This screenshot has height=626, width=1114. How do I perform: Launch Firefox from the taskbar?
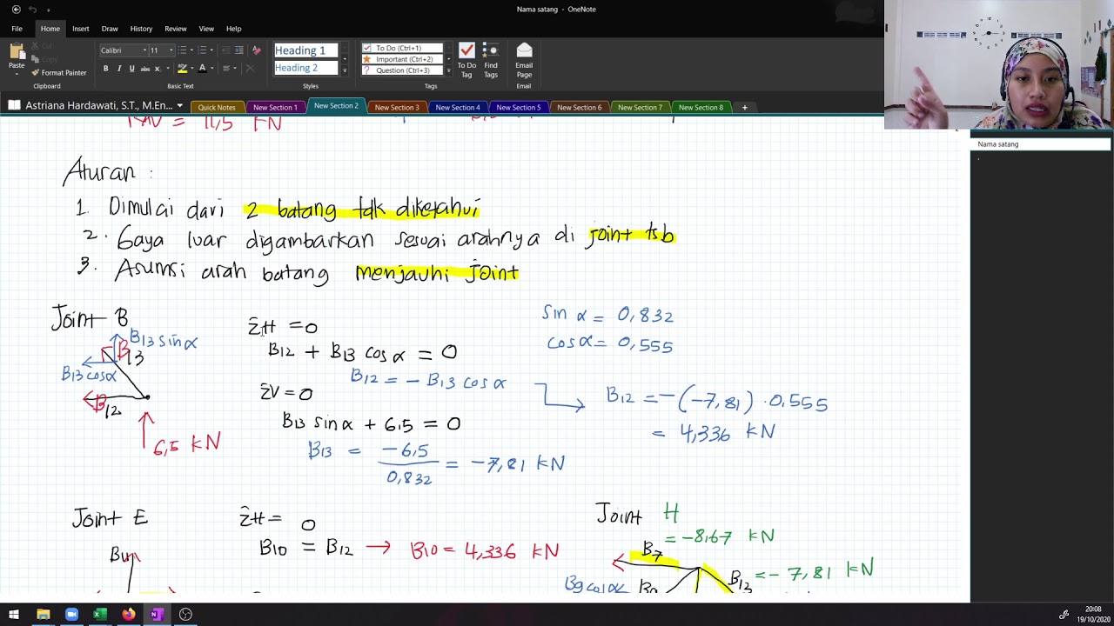[x=129, y=615]
